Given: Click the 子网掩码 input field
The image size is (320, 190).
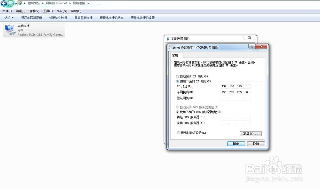Looking at the screenshot, I should tap(235, 92).
